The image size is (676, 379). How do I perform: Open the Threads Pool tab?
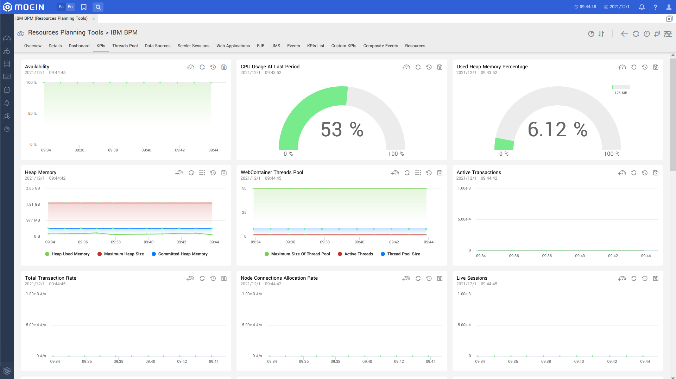click(x=125, y=46)
